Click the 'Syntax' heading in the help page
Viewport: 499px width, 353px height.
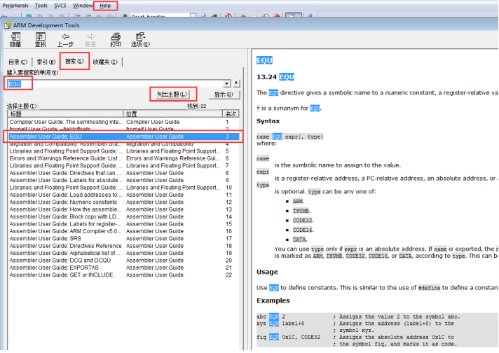[268, 121]
